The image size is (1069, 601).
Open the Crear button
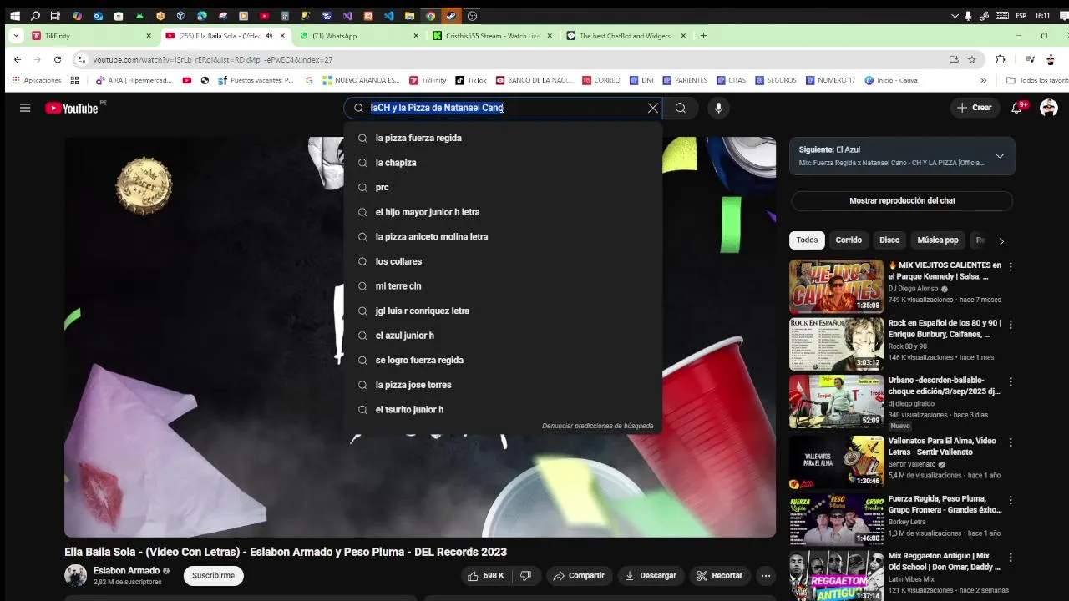click(975, 108)
